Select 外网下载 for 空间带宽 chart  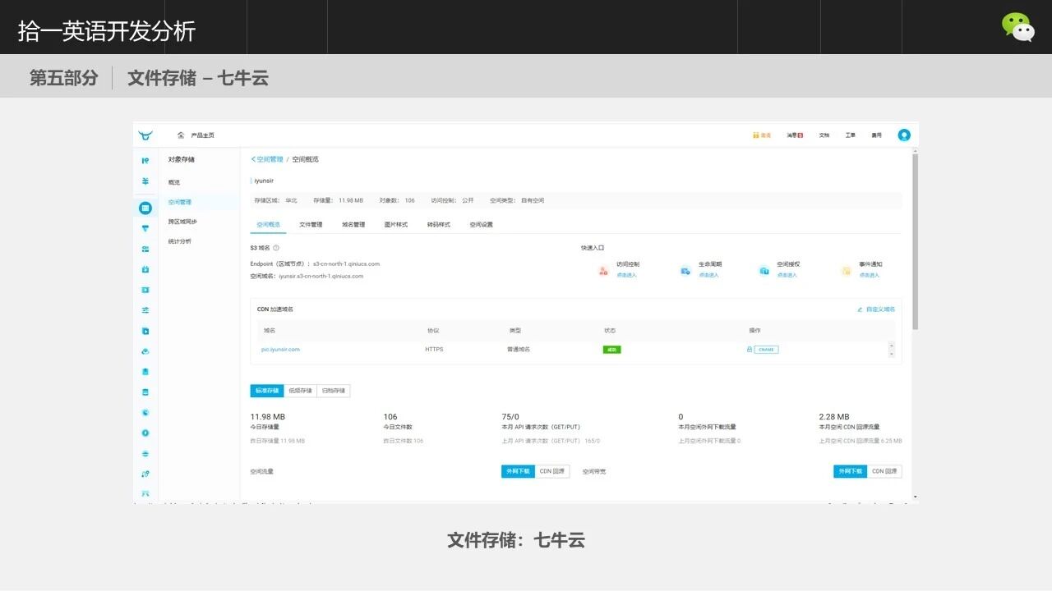(851, 471)
